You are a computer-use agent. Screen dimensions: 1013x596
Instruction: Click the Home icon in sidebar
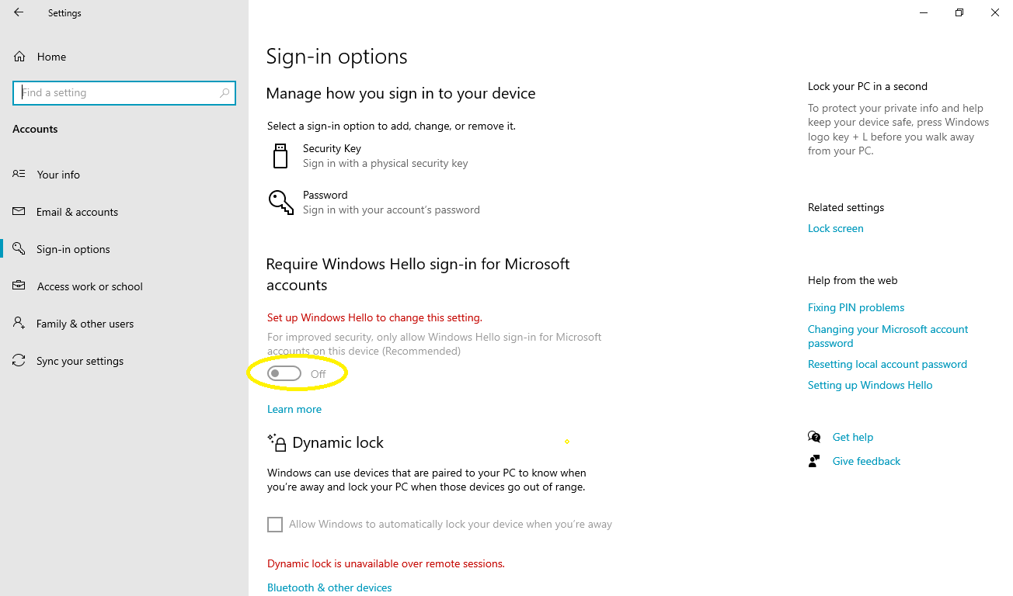click(x=19, y=57)
